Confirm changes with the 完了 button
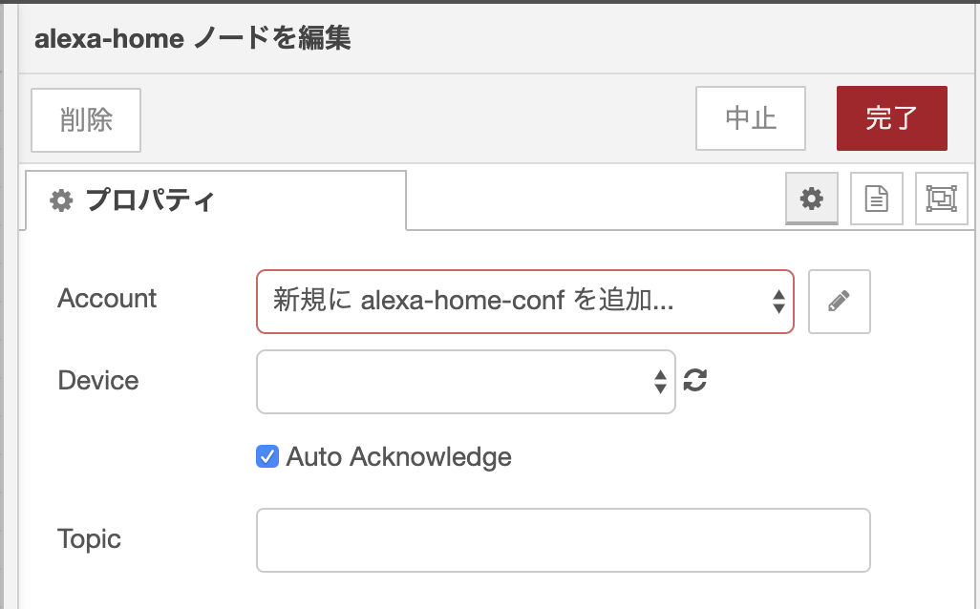The width and height of the screenshot is (980, 609). [891, 118]
